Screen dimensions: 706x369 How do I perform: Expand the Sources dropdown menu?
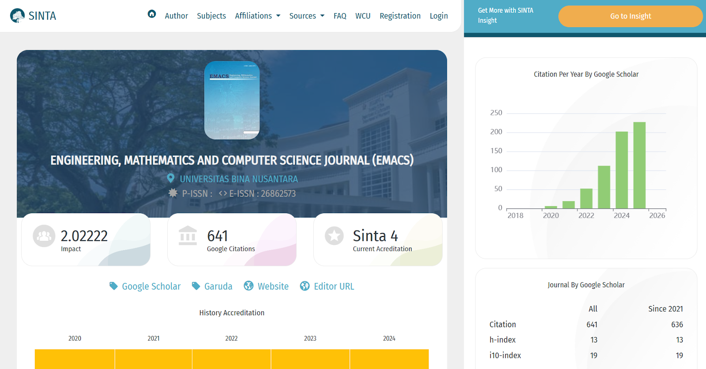click(x=307, y=16)
